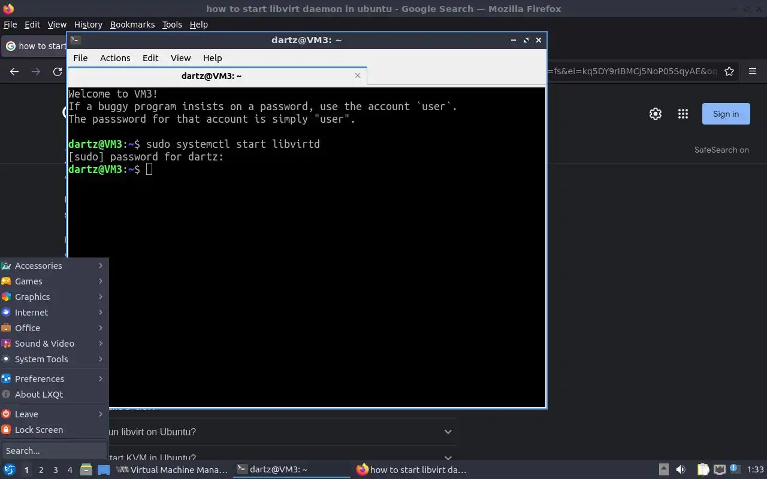Expand the Office submenu arrow
Image resolution: width=767 pixels, height=479 pixels.
[x=101, y=328]
